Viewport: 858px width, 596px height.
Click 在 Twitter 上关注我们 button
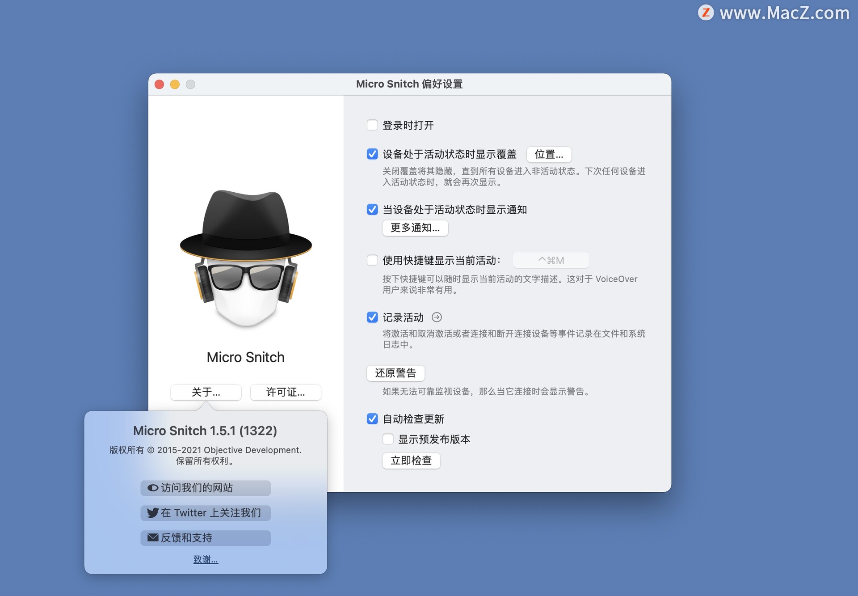[206, 513]
